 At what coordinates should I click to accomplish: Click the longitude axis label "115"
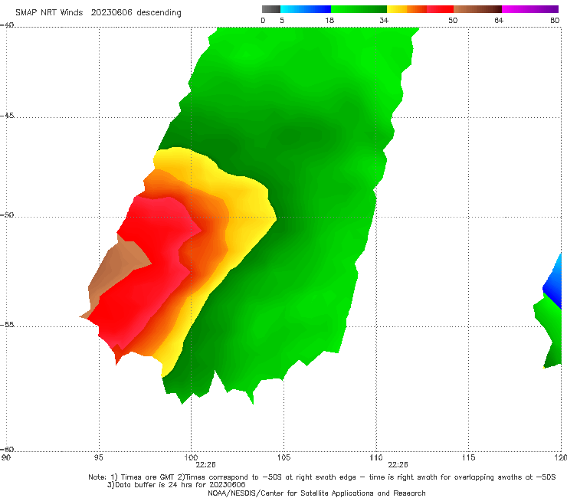point(469,458)
